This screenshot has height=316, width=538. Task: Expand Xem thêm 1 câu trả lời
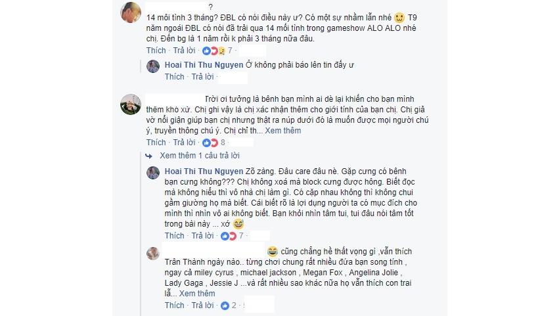[x=200, y=156]
